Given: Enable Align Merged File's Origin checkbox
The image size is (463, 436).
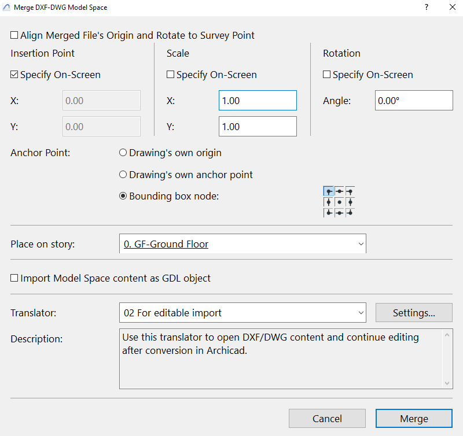Looking at the screenshot, I should click(14, 35).
